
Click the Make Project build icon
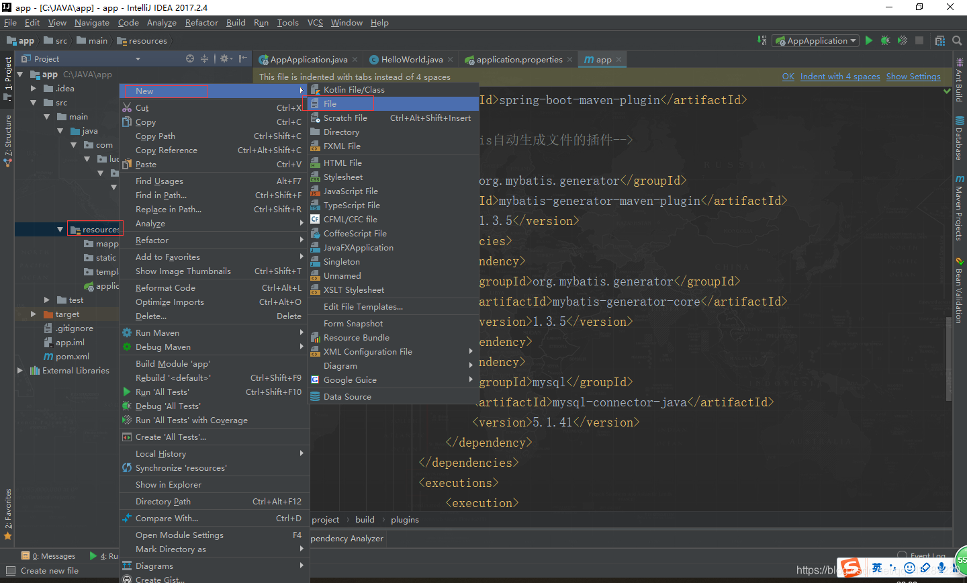pos(762,40)
